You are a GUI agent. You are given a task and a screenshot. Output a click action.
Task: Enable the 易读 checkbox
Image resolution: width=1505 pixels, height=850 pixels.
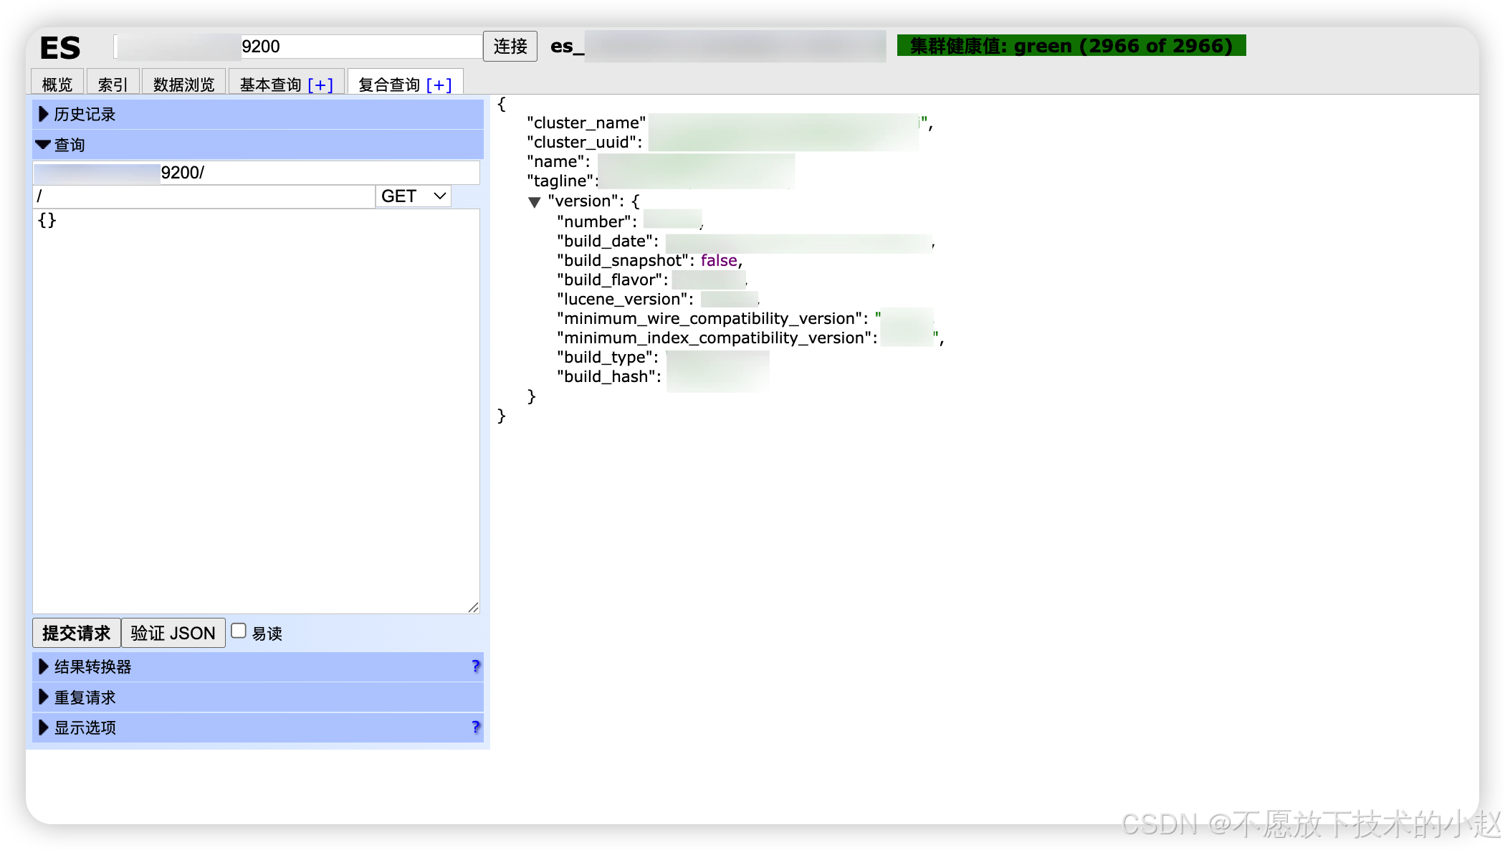coord(239,631)
